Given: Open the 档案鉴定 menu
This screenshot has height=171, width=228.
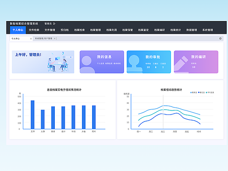Looking at the screenshot, I should click(143, 30).
